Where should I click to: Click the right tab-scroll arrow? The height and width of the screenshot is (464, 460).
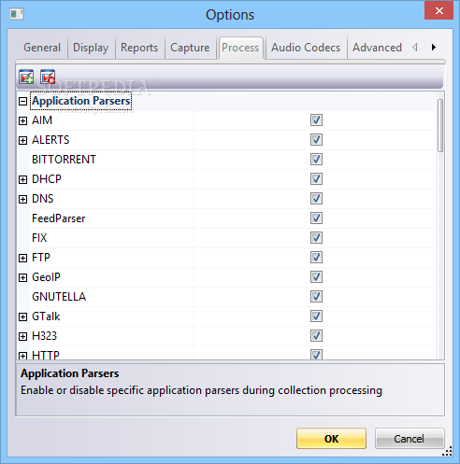pos(434,48)
